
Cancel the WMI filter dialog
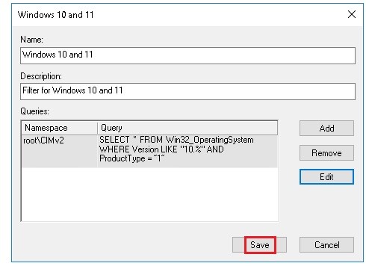click(x=326, y=245)
